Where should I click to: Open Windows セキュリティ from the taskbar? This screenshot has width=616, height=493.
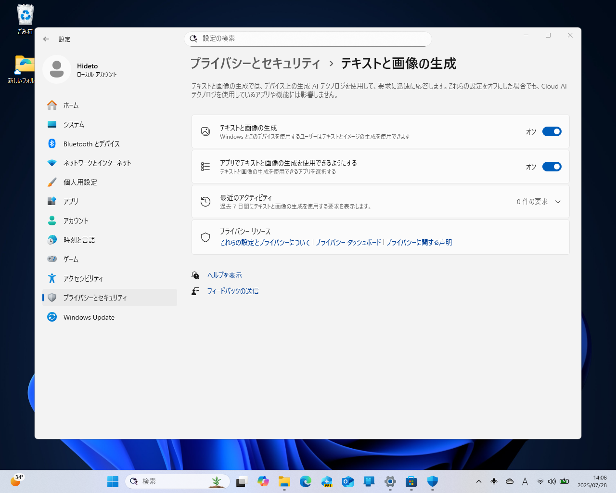click(432, 481)
